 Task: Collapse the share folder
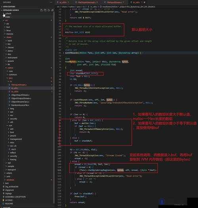8,37
